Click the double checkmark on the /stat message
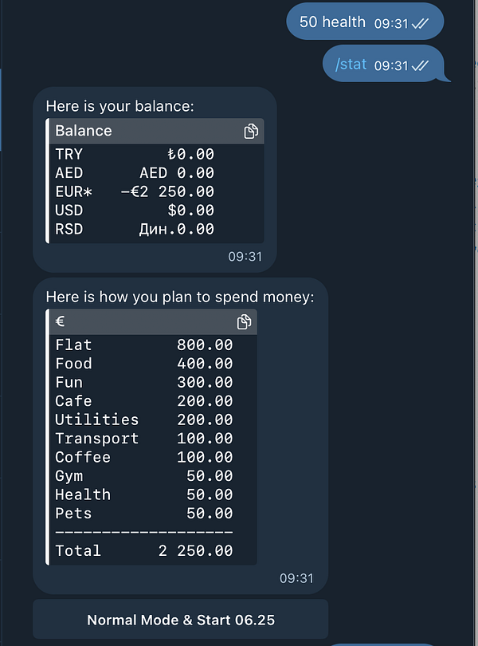The height and width of the screenshot is (646, 478). pos(420,65)
